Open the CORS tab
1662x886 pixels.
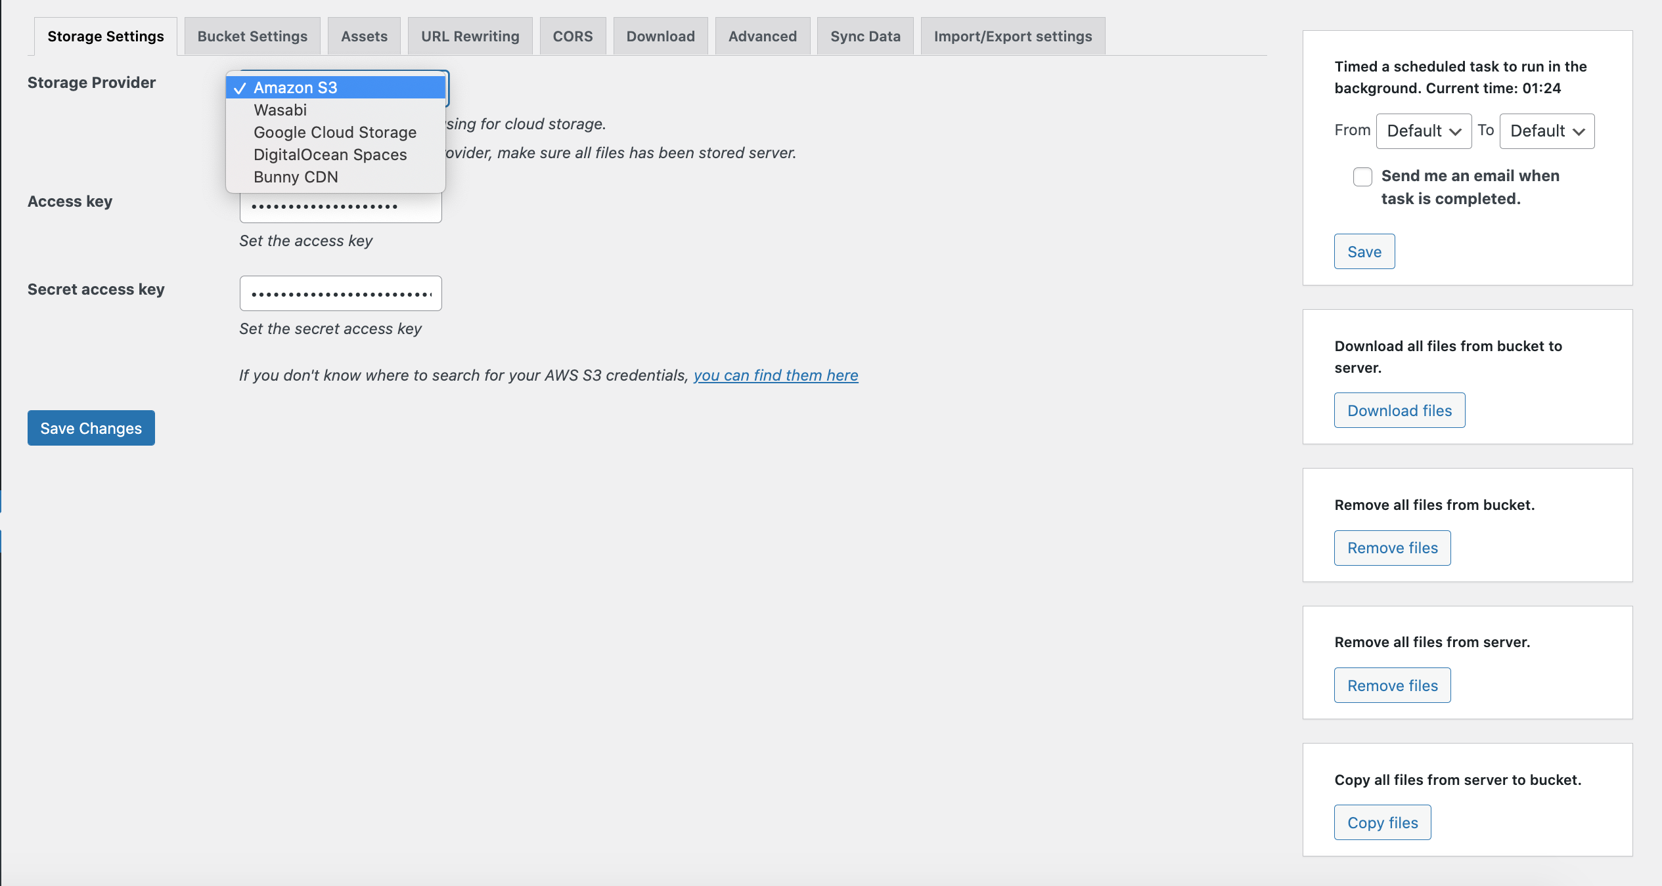[x=572, y=37]
